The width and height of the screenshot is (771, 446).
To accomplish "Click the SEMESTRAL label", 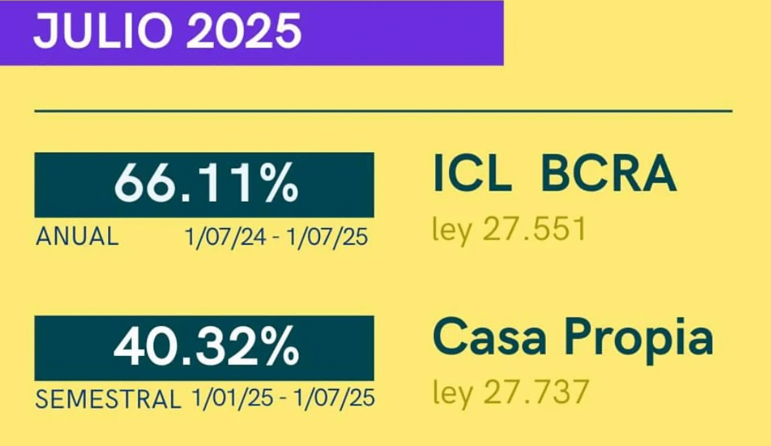I will click(x=108, y=399).
